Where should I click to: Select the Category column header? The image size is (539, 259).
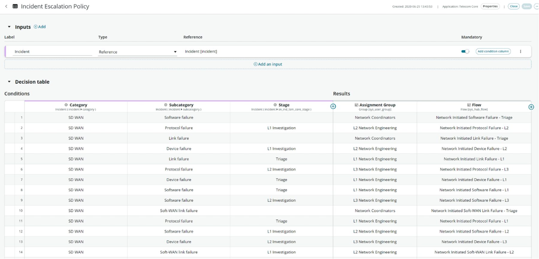[76, 107]
